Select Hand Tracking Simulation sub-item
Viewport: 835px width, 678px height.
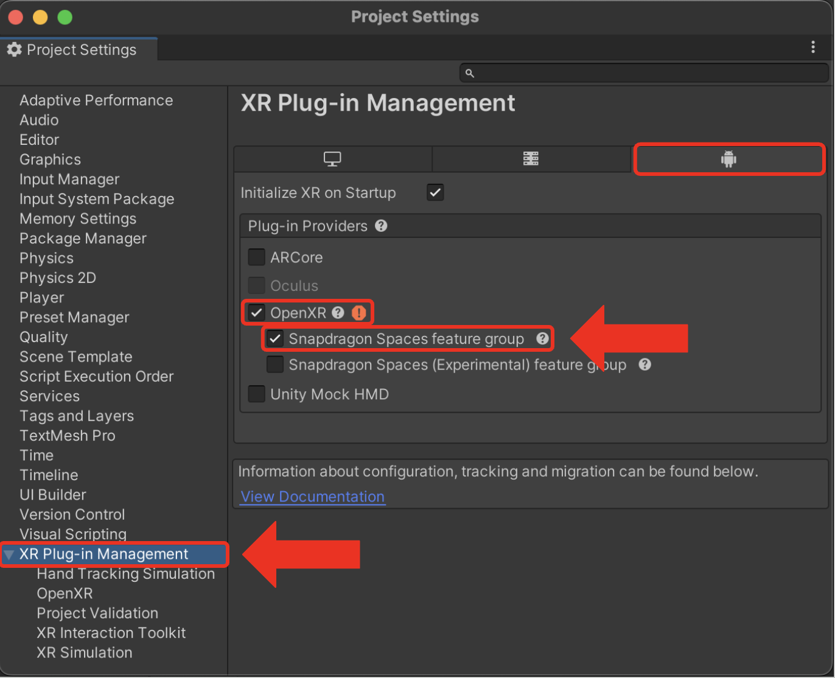point(126,574)
